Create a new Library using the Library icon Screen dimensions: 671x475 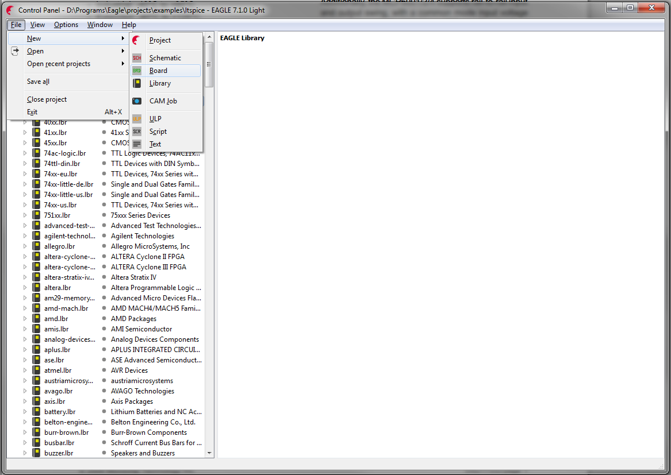pyautogui.click(x=137, y=83)
